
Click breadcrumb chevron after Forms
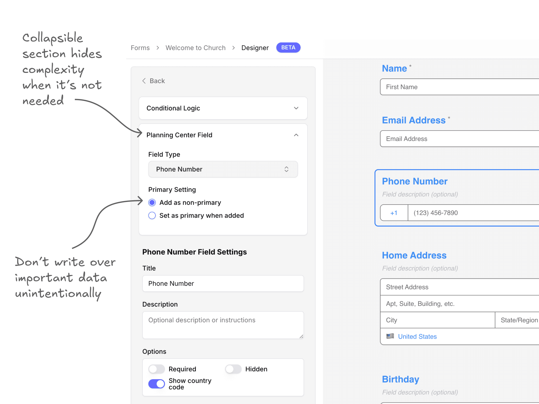tap(158, 48)
